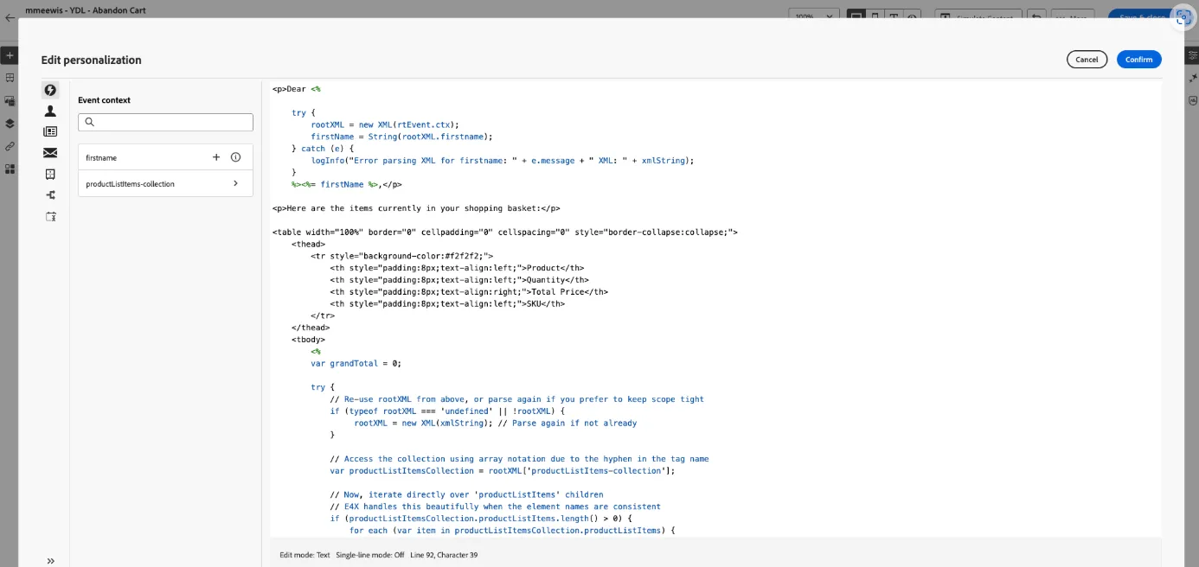Click the '<thead>' opening tag line in the code
The height and width of the screenshot is (567, 1199).
[308, 244]
